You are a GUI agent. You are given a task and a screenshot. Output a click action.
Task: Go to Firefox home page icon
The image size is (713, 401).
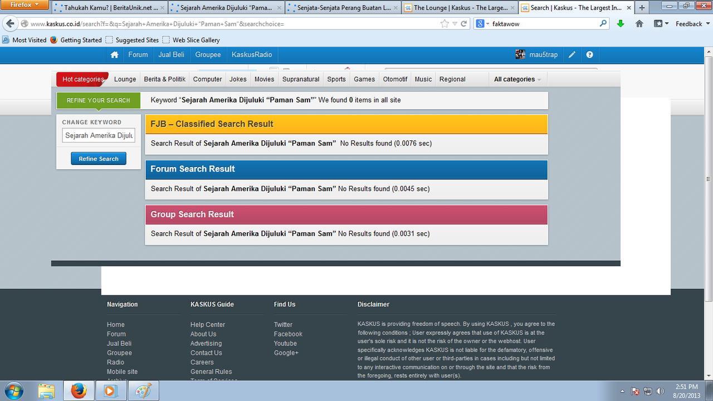639,24
